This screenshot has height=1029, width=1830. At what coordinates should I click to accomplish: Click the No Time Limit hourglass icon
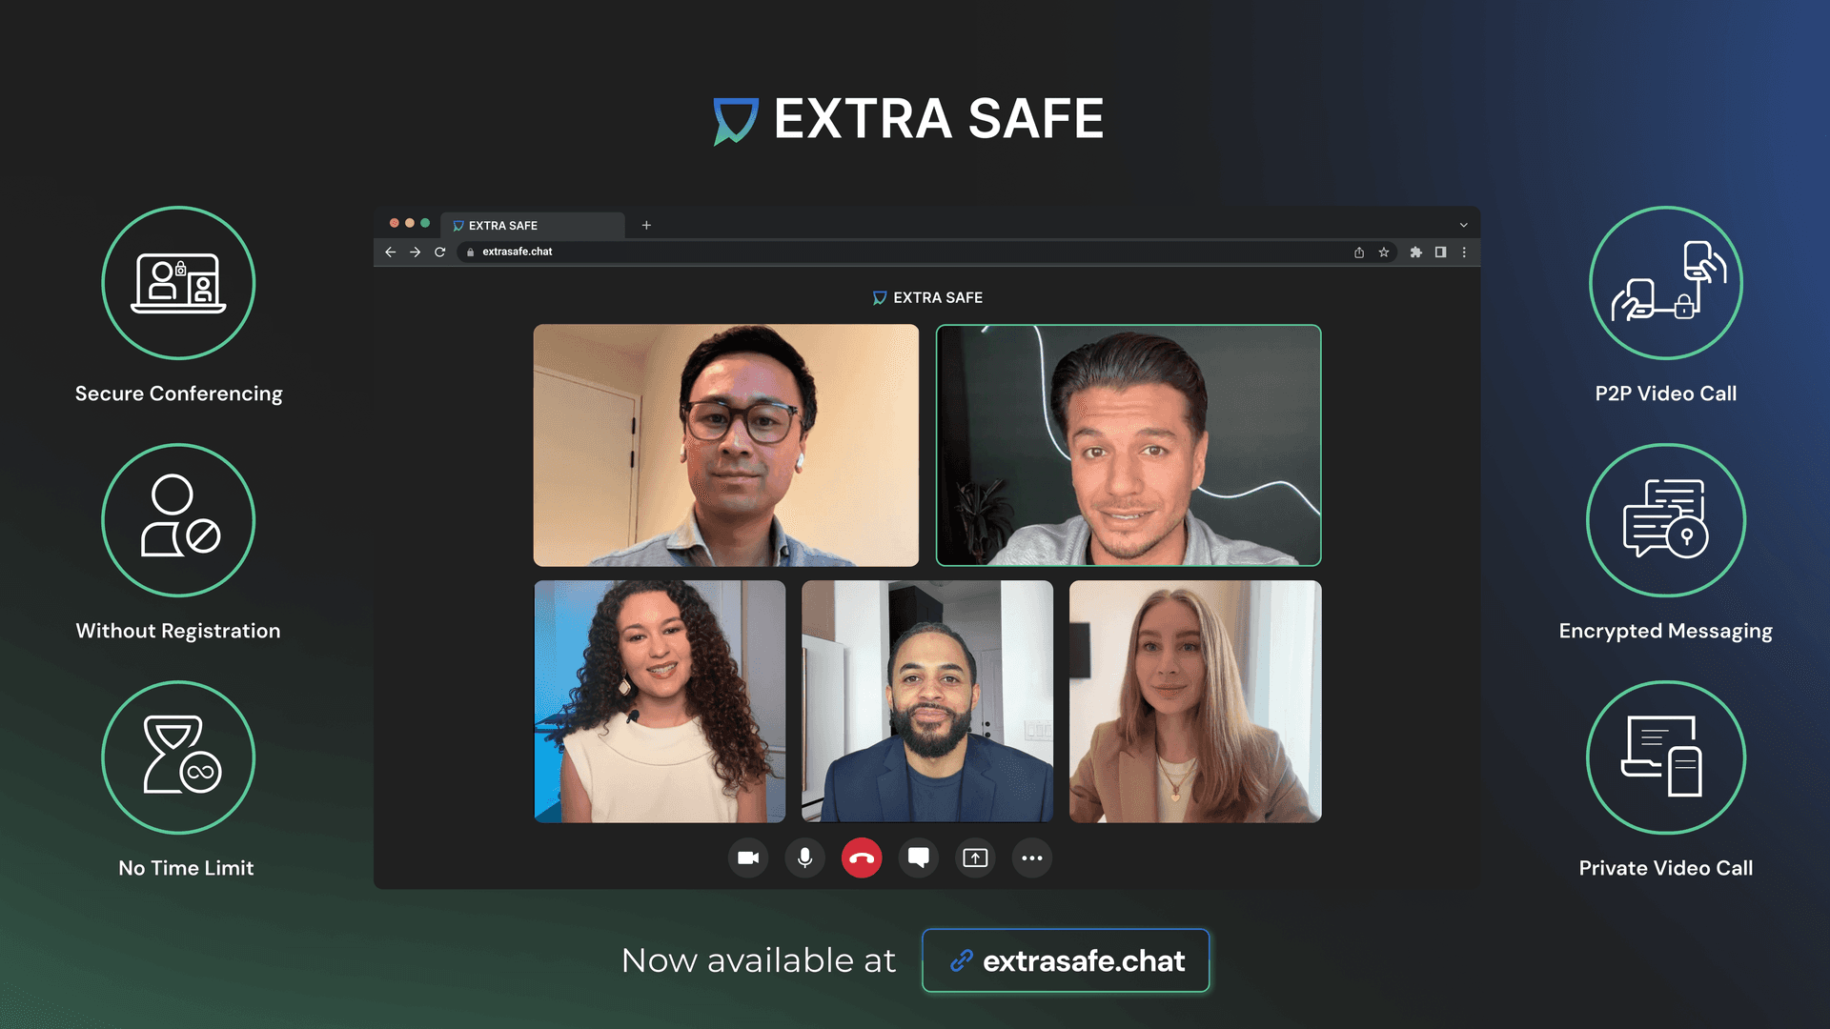click(x=178, y=757)
